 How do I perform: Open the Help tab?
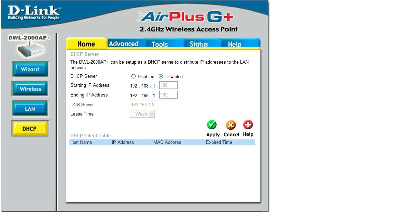pos(235,44)
